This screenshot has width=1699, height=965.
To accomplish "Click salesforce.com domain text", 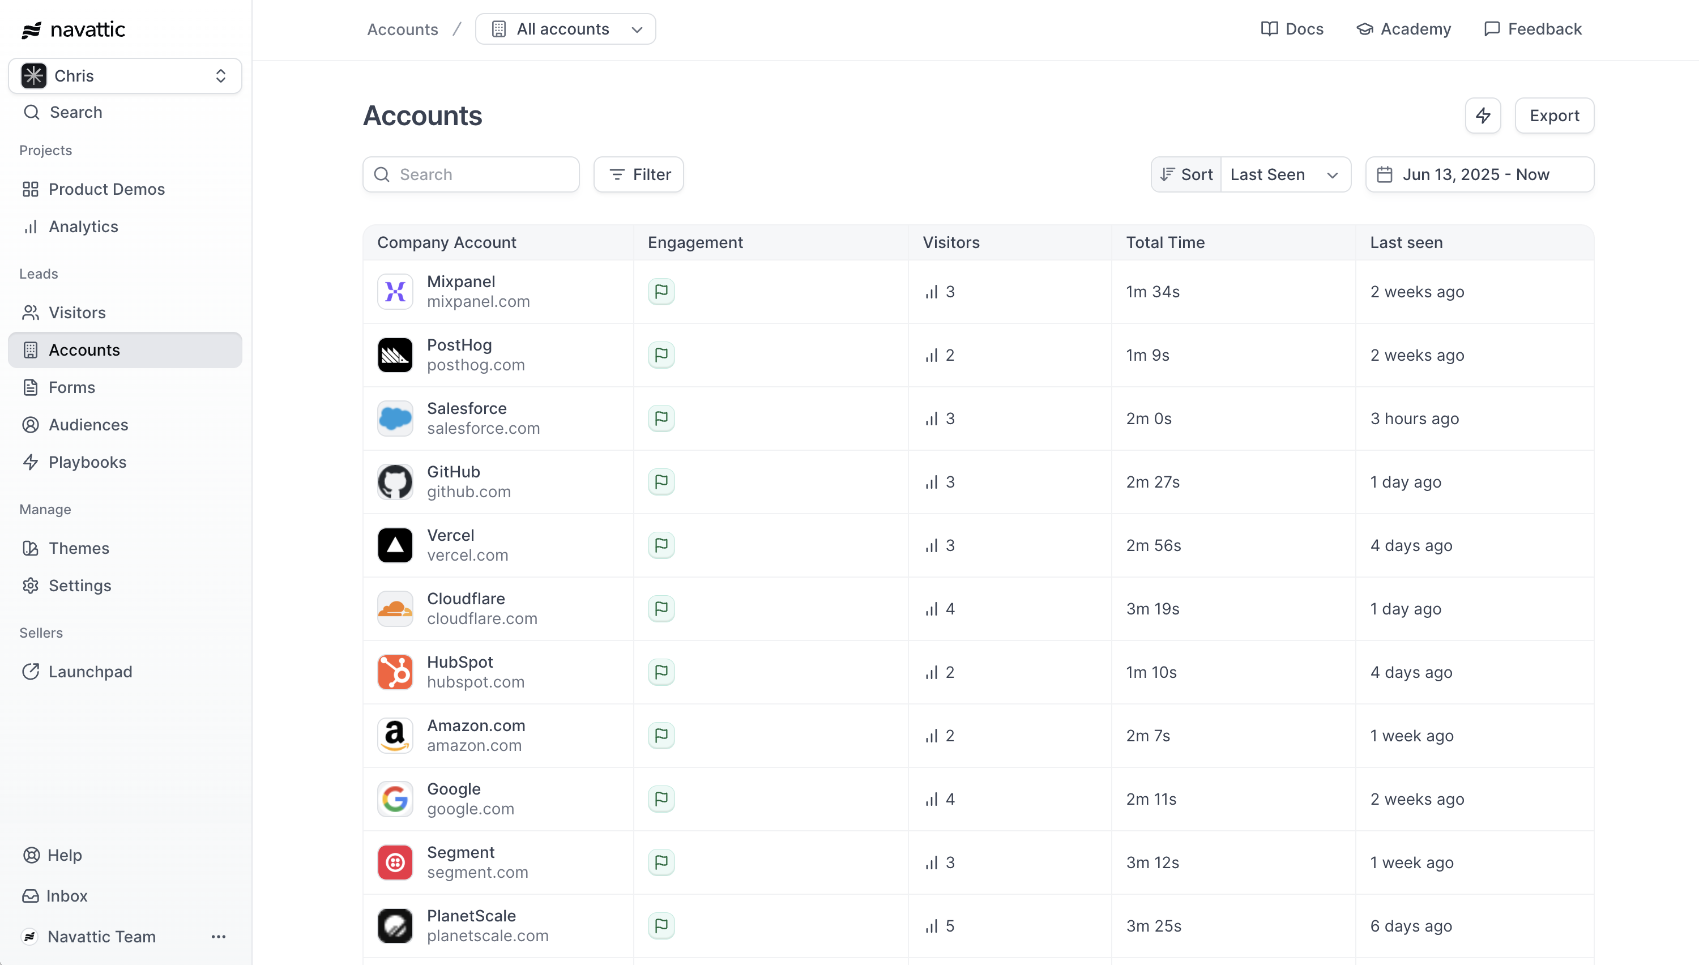I will (483, 429).
